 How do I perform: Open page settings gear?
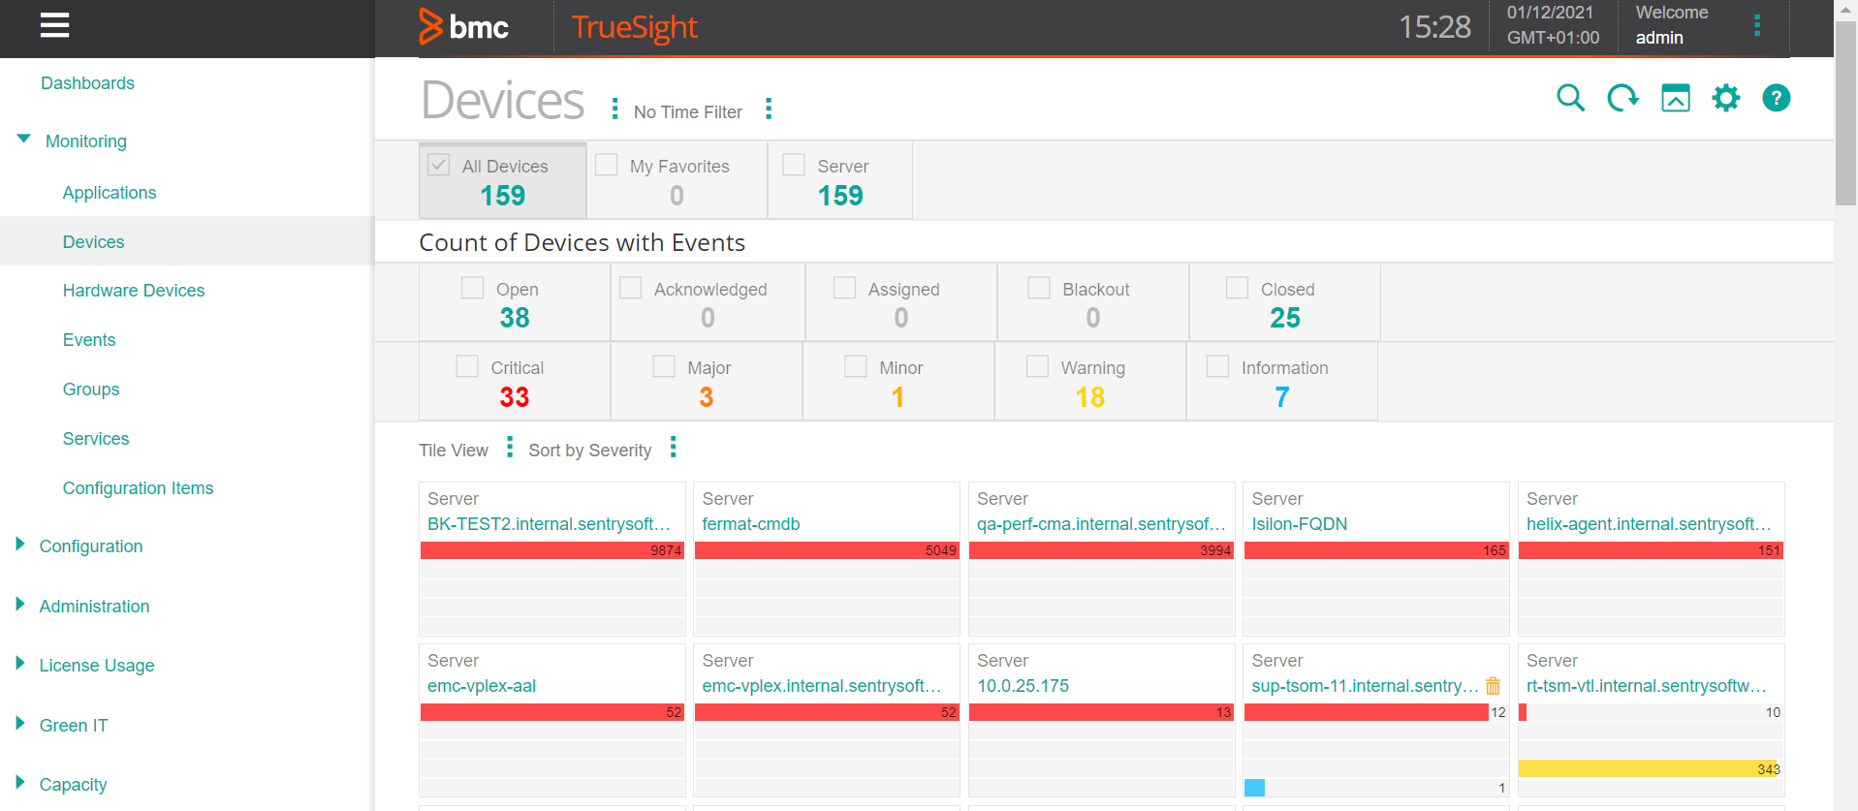coord(1726,98)
